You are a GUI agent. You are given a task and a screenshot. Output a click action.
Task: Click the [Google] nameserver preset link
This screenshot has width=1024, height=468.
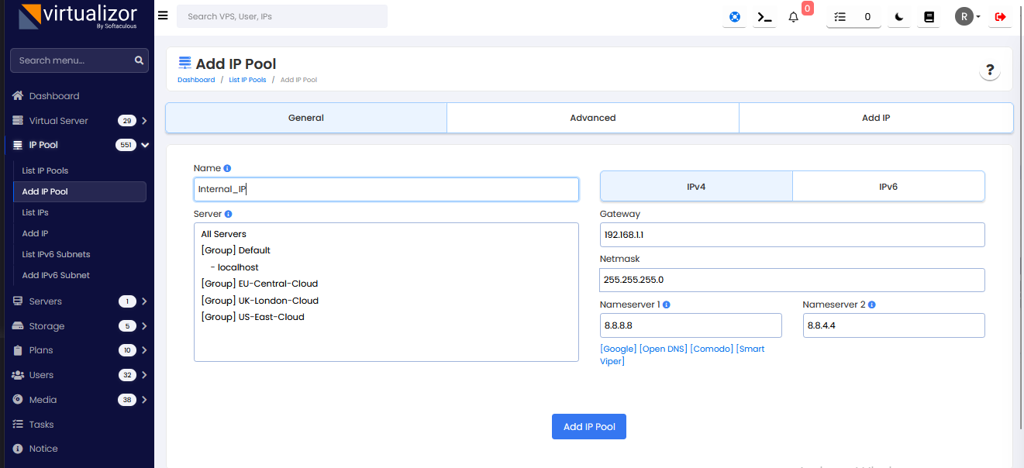[x=618, y=349]
